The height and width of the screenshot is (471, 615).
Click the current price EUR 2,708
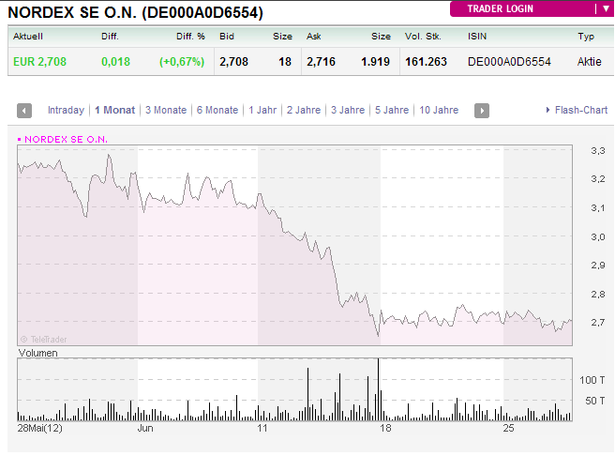click(x=39, y=62)
